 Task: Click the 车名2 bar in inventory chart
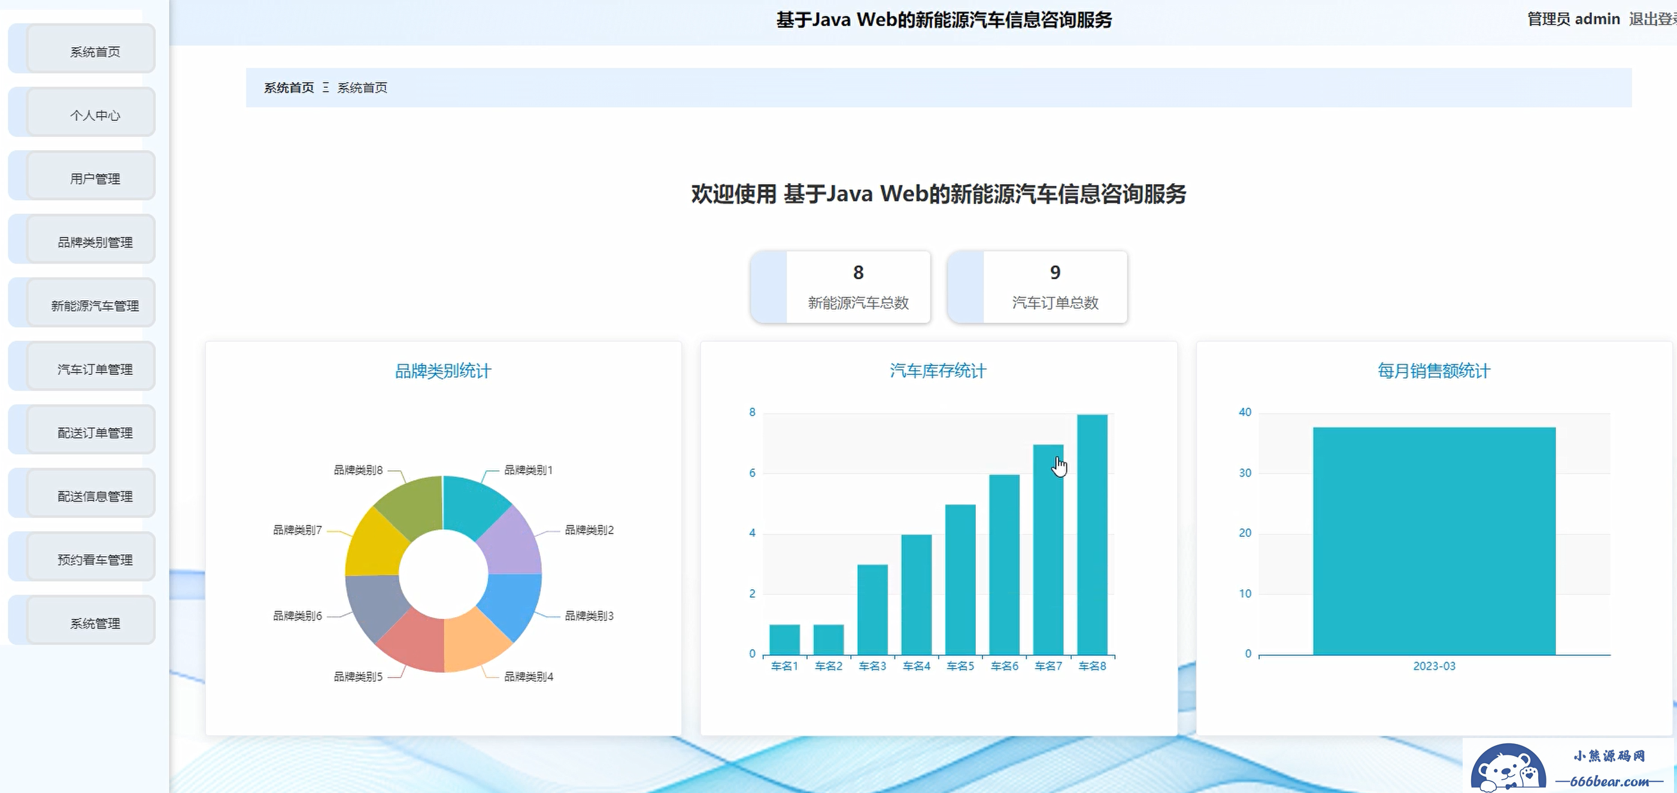tap(828, 639)
